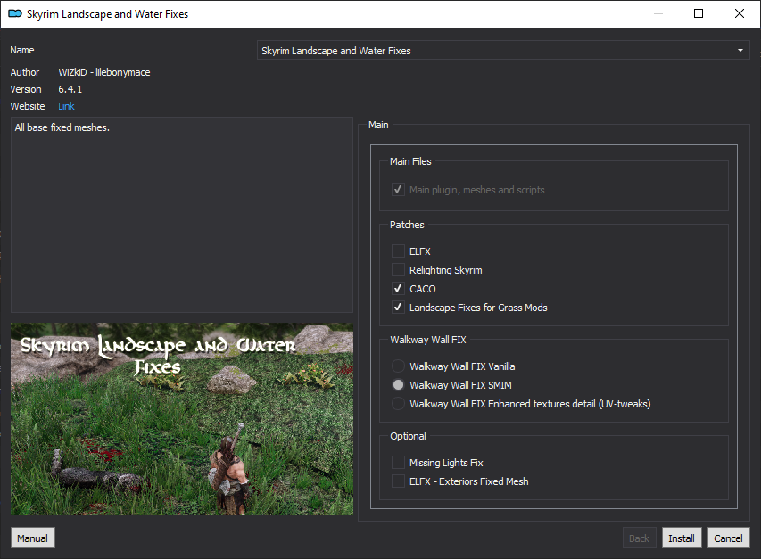Close the installer window
Screen dimensions: 761x559
click(x=740, y=13)
